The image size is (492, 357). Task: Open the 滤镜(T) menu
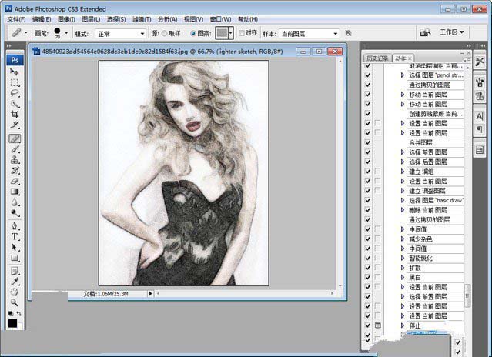click(142, 19)
